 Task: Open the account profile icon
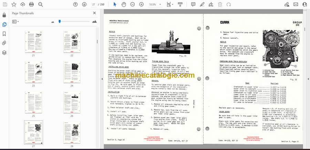[x=305, y=4]
